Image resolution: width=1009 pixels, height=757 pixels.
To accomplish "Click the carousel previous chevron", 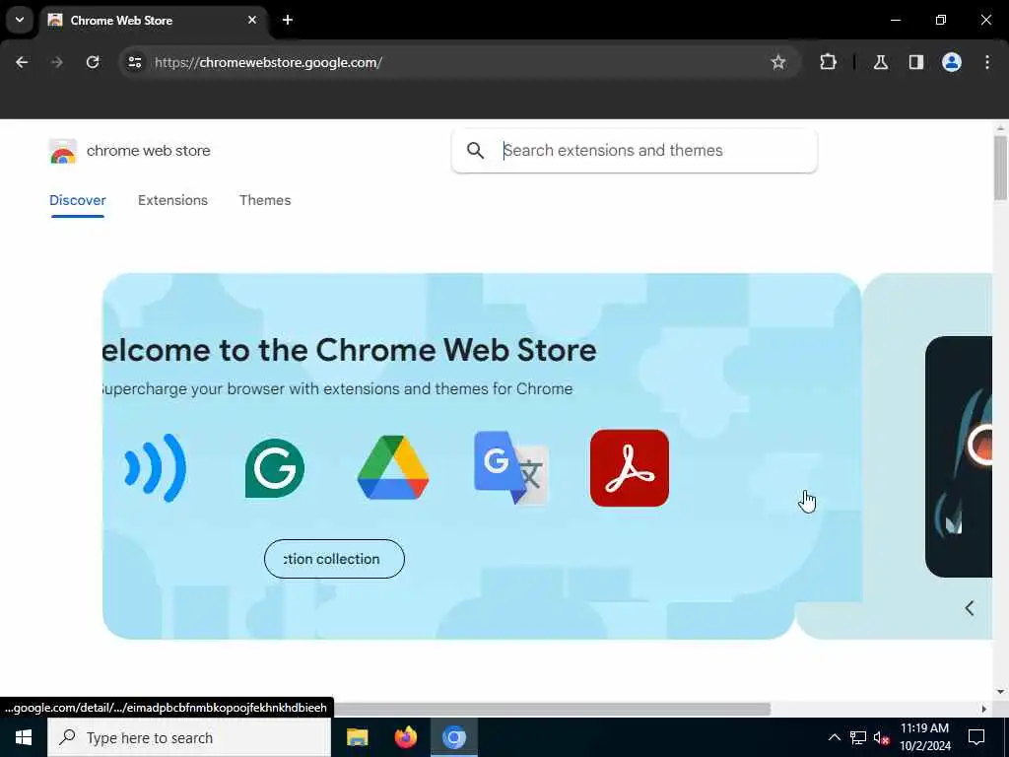I will pyautogui.click(x=970, y=608).
